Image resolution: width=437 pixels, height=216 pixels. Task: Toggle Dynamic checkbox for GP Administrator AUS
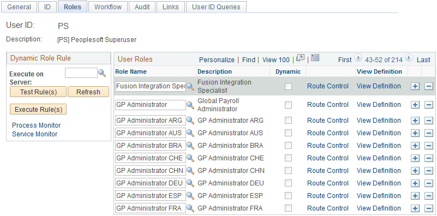(288, 133)
